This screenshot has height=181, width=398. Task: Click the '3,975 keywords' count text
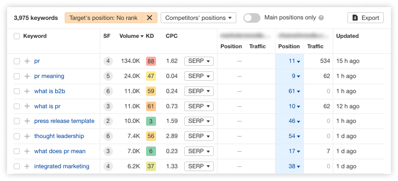tap(36, 18)
